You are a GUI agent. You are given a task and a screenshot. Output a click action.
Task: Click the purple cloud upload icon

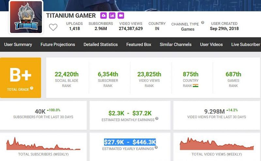pos(103,15)
